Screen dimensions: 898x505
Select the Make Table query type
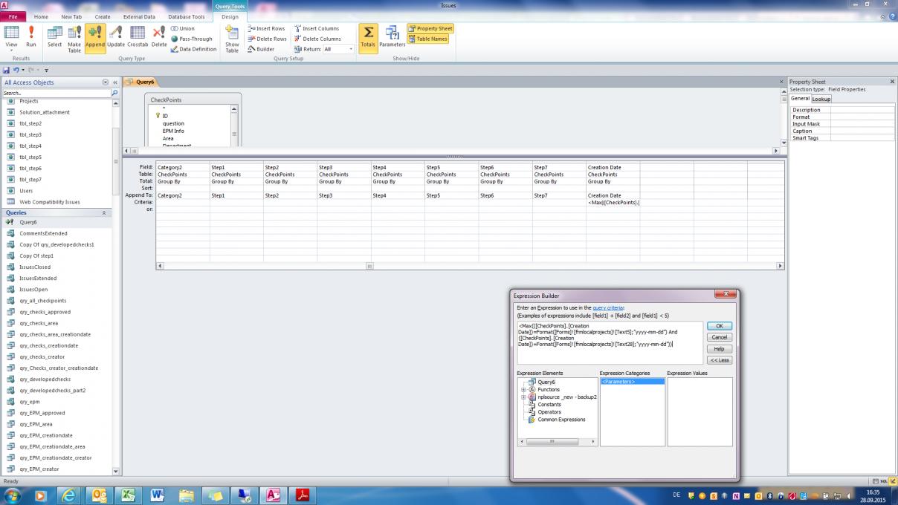pos(74,36)
